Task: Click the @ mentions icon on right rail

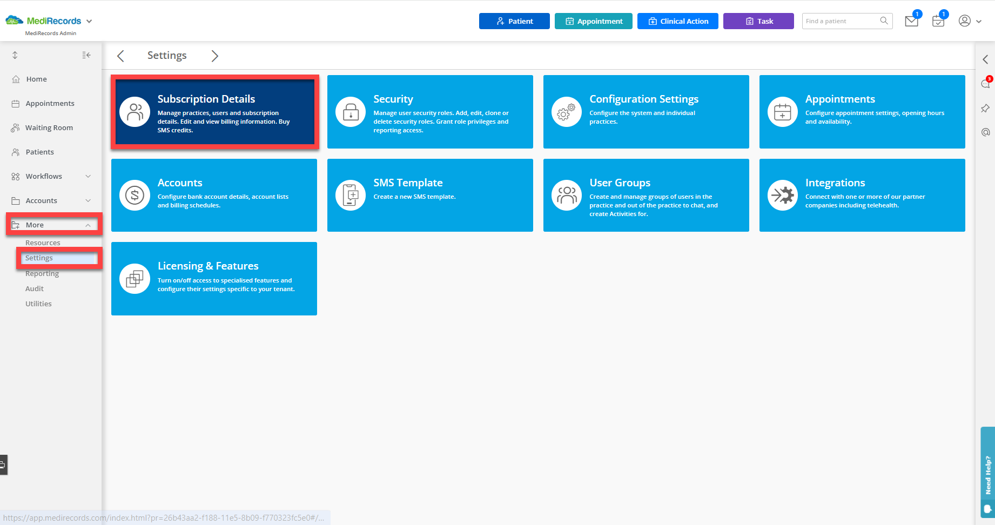Action: click(x=985, y=132)
